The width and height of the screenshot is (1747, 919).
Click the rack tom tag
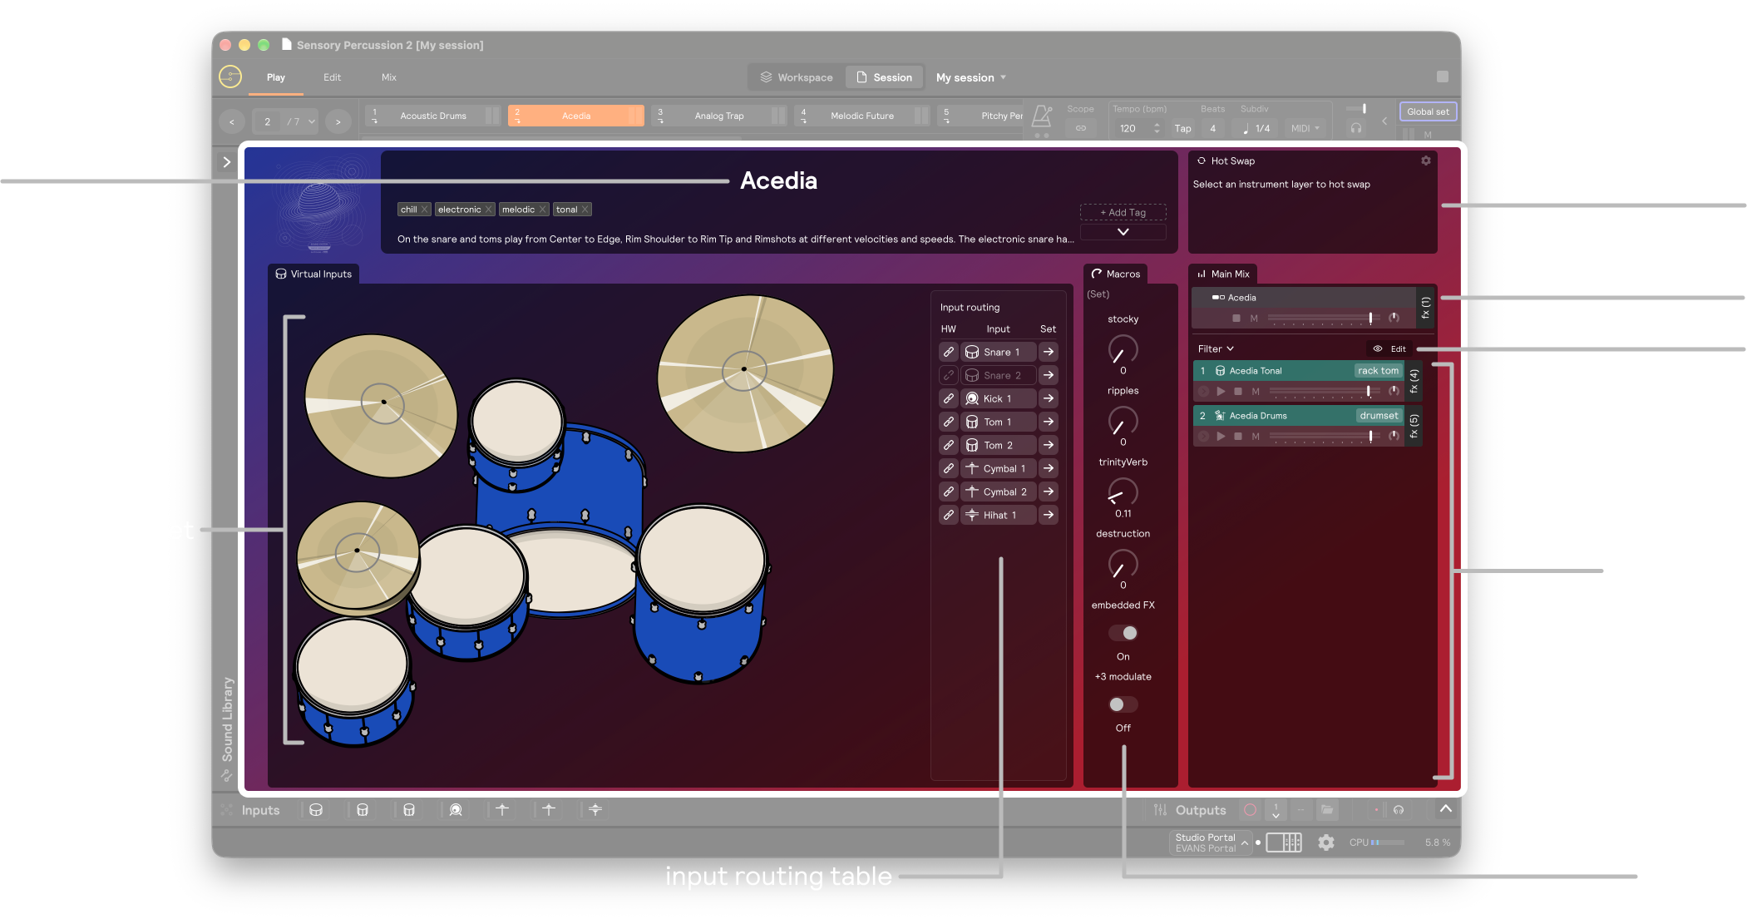(1378, 371)
